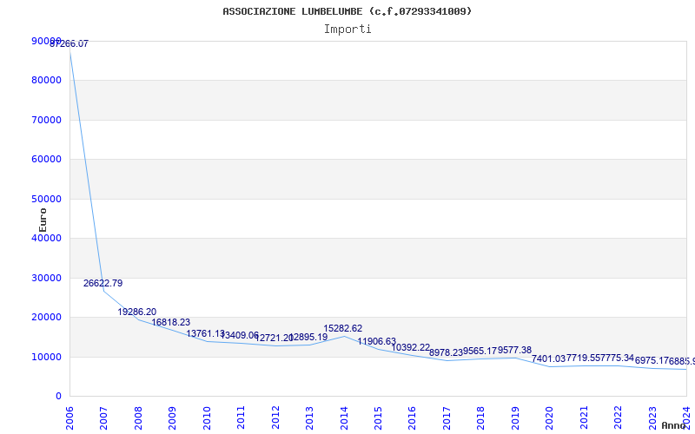Click the 2007 x-axis year label
695x434 pixels.
click(103, 418)
